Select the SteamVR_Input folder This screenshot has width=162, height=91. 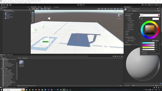click(x=8, y=63)
